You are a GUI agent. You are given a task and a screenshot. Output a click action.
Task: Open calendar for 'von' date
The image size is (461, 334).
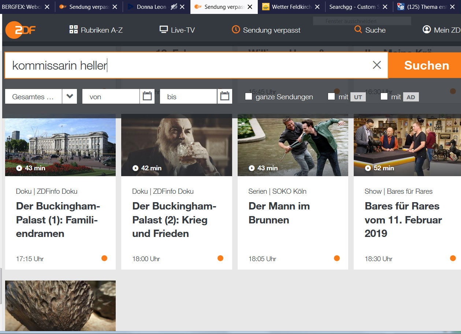147,97
